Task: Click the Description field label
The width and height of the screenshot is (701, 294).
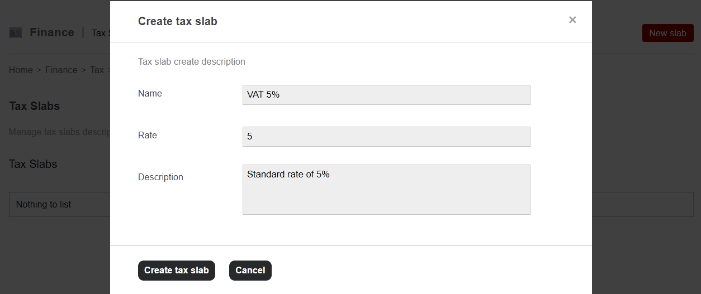Action: [x=160, y=177]
